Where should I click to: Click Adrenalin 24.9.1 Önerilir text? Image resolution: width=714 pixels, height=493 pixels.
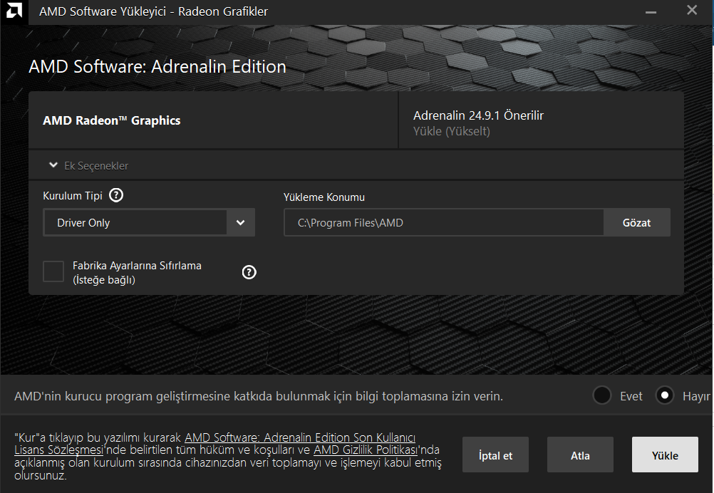tap(478, 115)
